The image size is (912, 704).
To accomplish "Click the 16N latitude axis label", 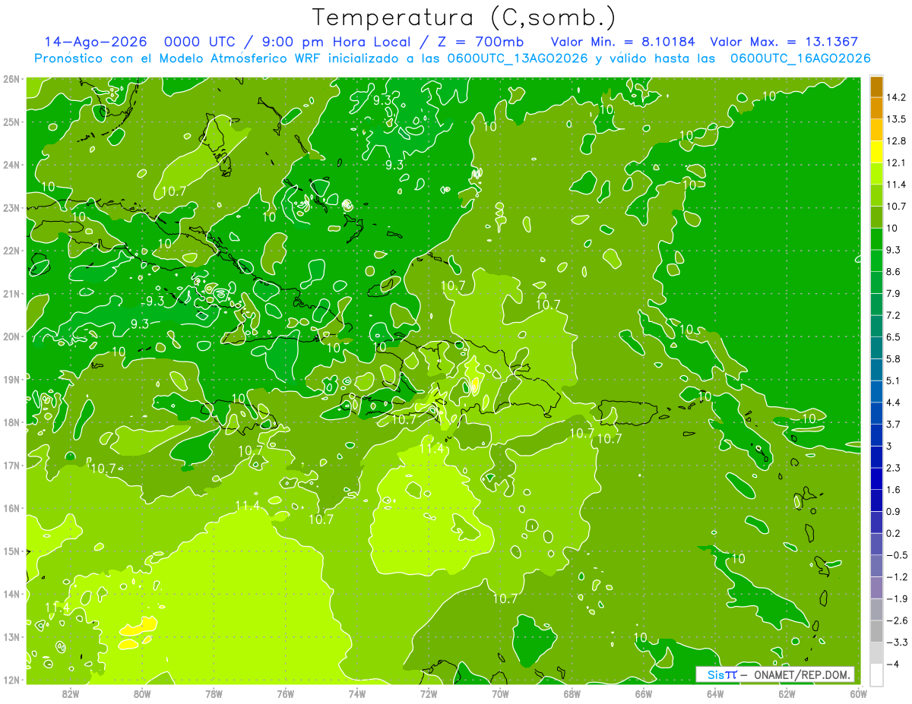I will [11, 508].
